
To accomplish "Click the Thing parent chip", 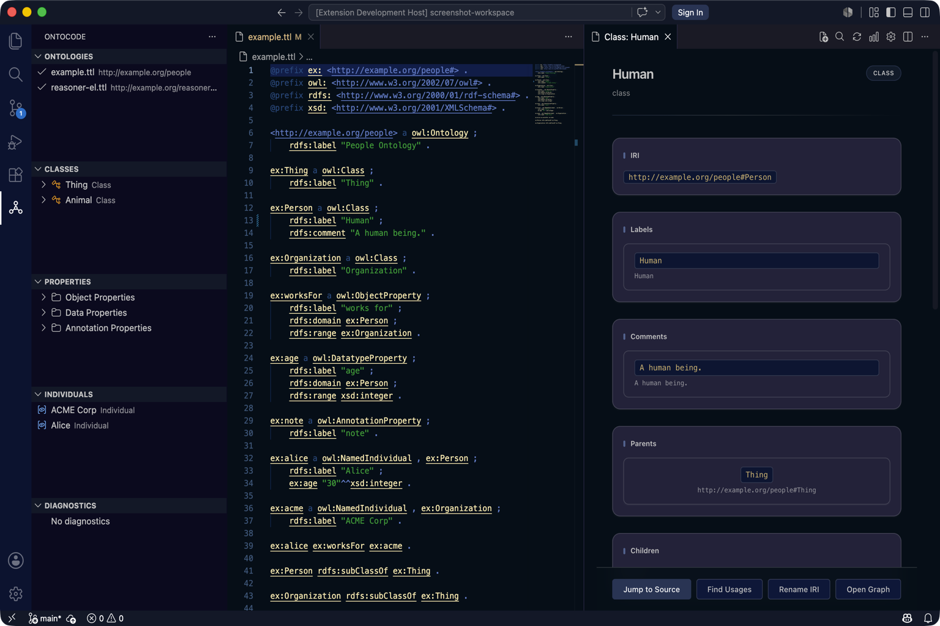I will [x=756, y=474].
